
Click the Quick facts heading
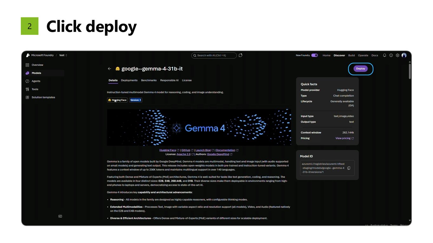[x=309, y=84]
